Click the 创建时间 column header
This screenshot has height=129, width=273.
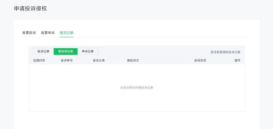click(39, 60)
